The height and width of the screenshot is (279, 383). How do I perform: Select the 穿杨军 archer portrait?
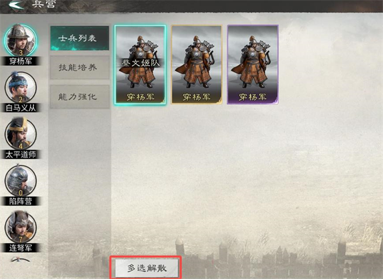[x=20, y=40]
